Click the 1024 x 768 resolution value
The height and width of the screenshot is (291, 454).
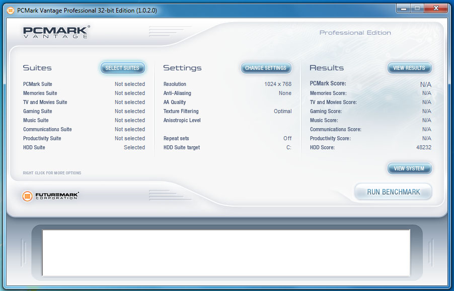tap(278, 84)
